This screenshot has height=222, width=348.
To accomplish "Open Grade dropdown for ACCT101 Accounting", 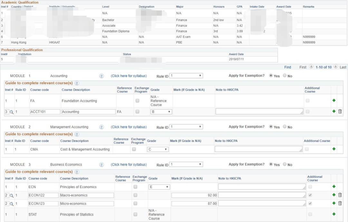I will pyautogui.click(x=161, y=112).
